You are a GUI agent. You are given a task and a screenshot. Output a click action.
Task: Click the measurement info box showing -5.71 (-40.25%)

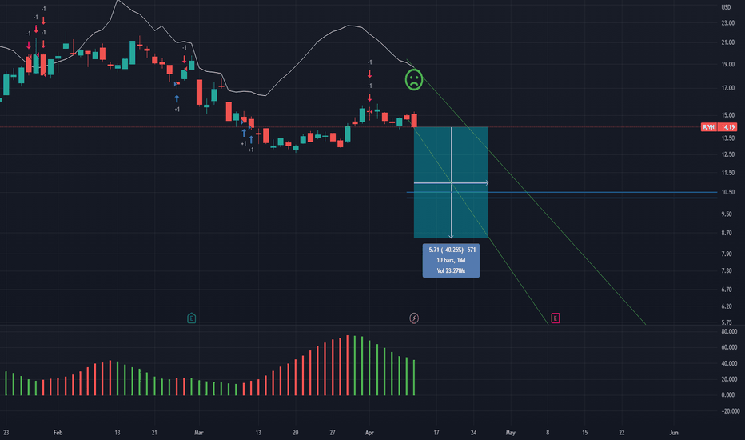tap(451, 260)
